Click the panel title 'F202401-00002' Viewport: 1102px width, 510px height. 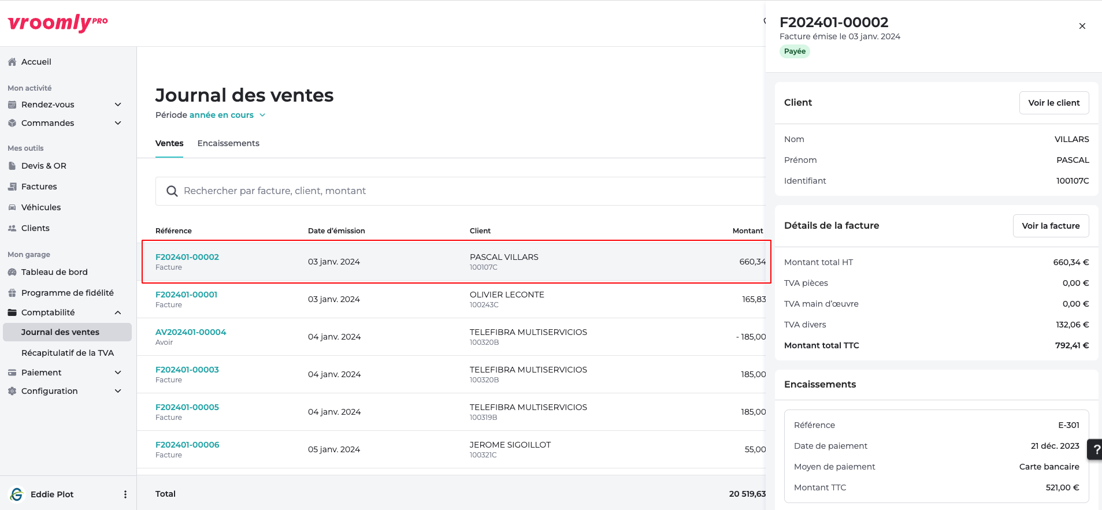click(834, 23)
